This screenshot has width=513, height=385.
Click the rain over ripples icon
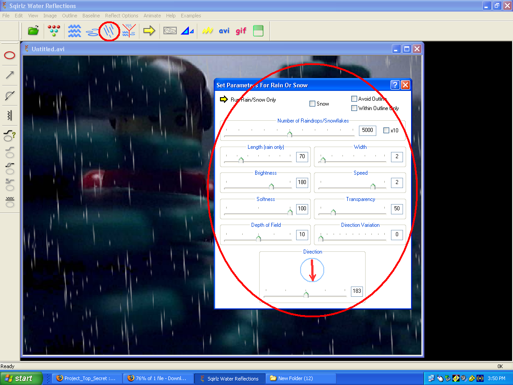tap(129, 31)
